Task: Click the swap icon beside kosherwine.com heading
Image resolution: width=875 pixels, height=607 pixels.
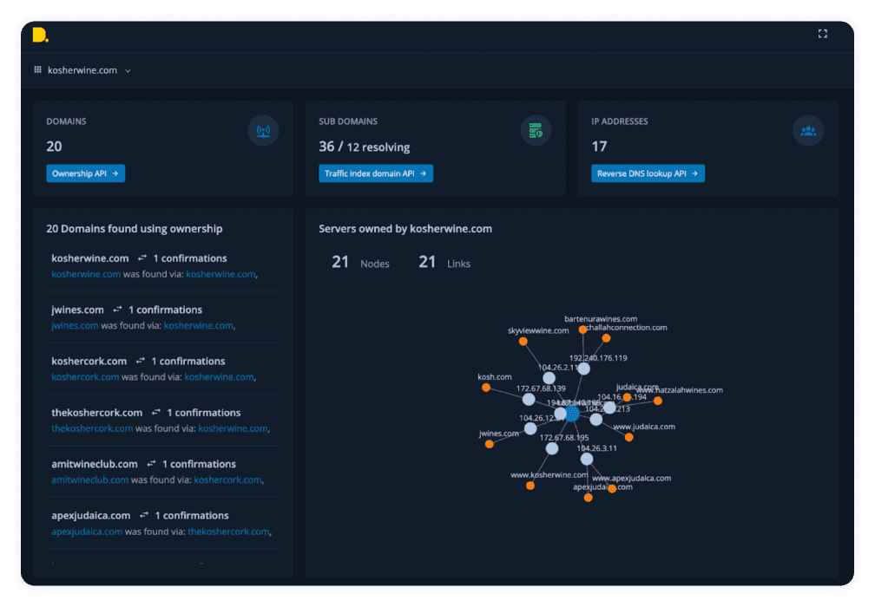Action: [142, 258]
